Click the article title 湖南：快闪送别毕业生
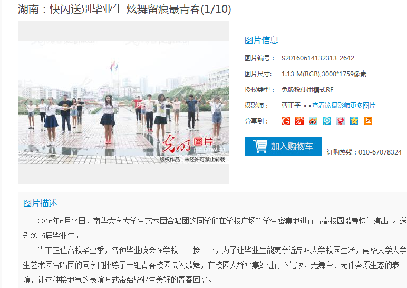407x288 pixels. point(70,9)
